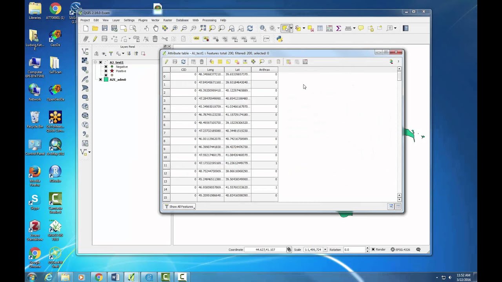Create a new QGIS project
Viewport: 502px width, 282px height.
click(x=85, y=28)
